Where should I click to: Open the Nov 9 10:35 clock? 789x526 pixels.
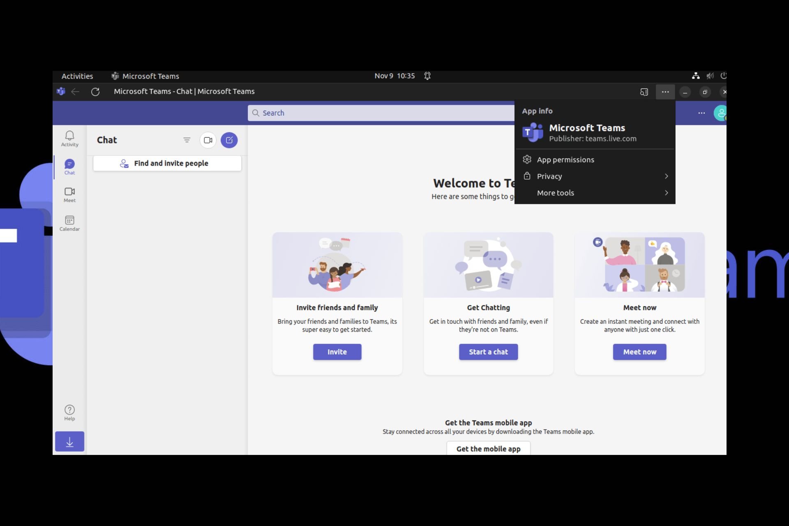coord(394,76)
